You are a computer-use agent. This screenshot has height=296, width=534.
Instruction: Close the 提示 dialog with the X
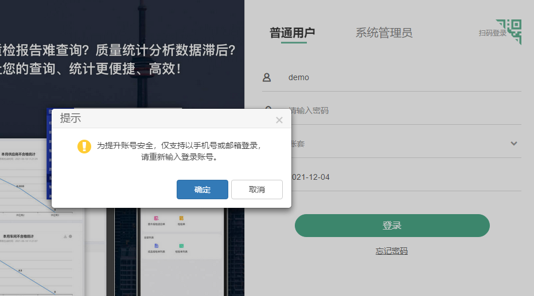[x=279, y=120]
